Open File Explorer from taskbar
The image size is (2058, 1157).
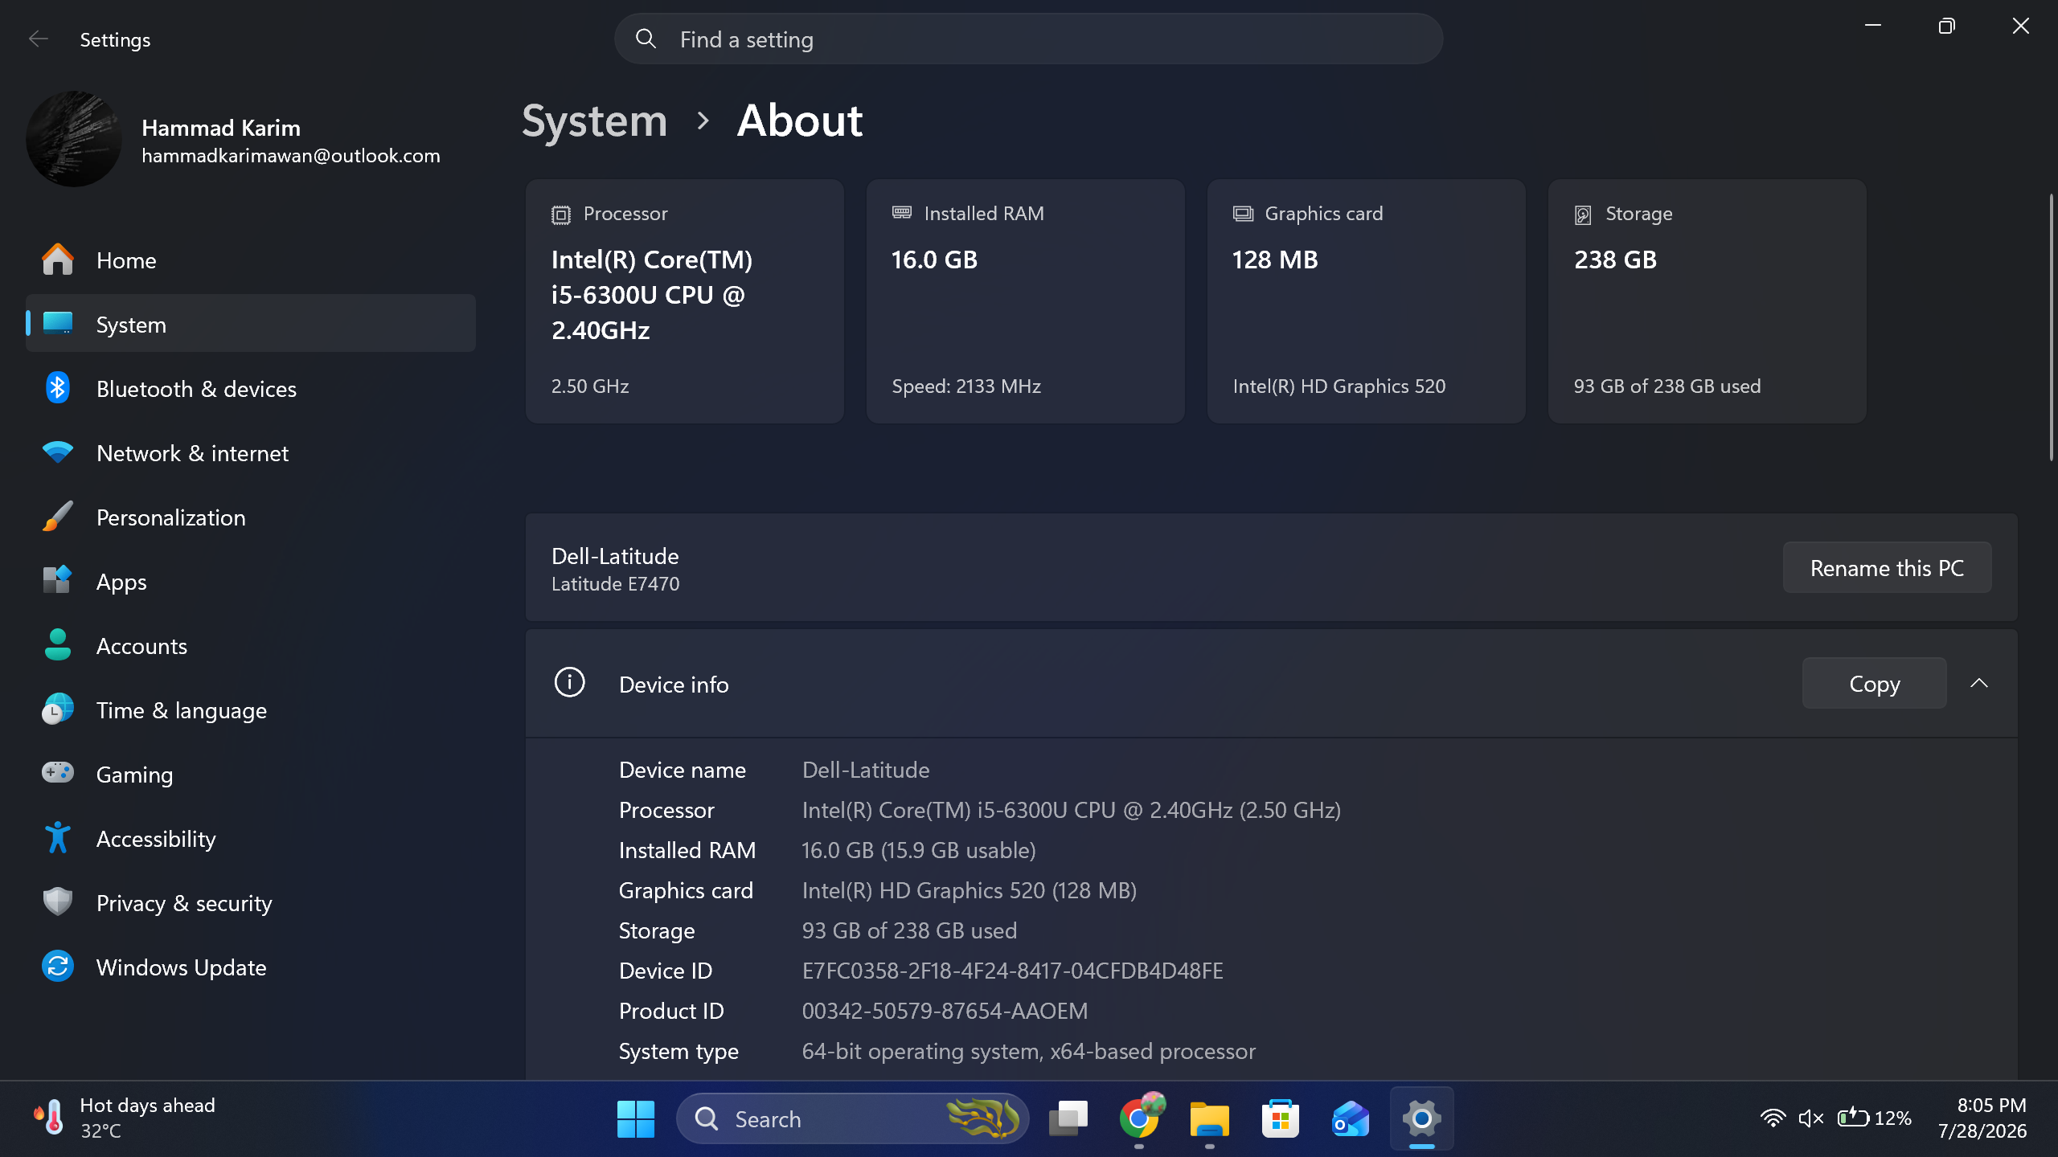coord(1210,1118)
